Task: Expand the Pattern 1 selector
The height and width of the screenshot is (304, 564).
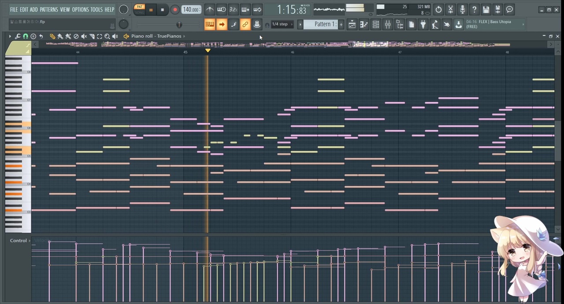Action: point(323,25)
